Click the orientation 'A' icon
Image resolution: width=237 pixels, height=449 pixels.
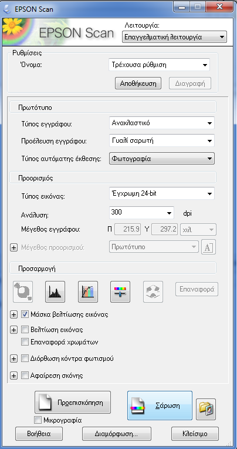click(x=208, y=247)
